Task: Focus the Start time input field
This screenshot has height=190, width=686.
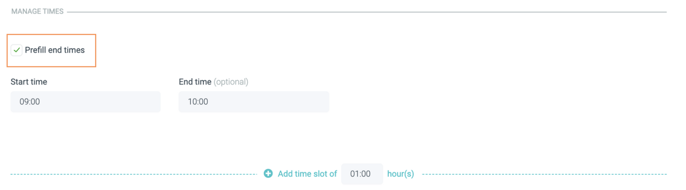Action: coord(85,102)
